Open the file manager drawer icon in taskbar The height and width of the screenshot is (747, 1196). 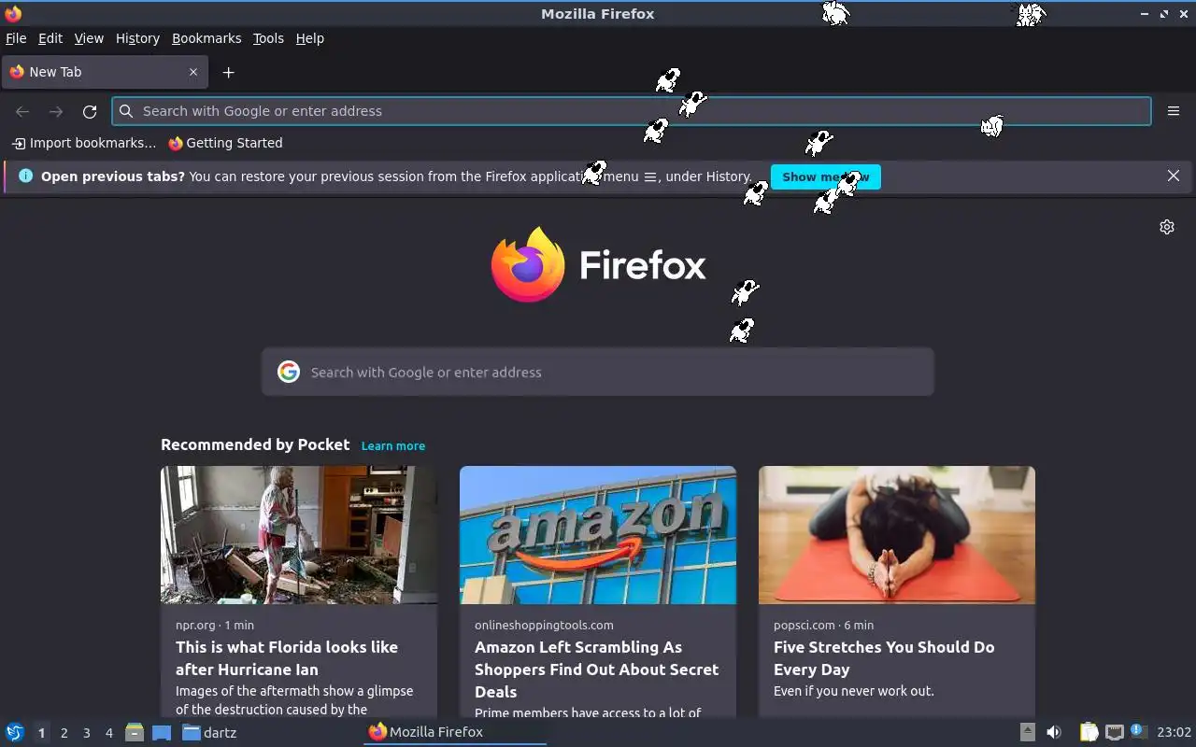point(135,733)
